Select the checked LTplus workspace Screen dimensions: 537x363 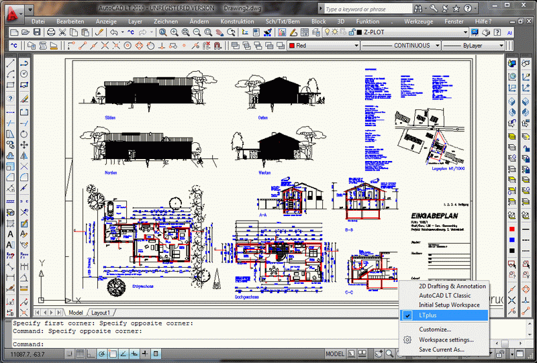click(444, 315)
